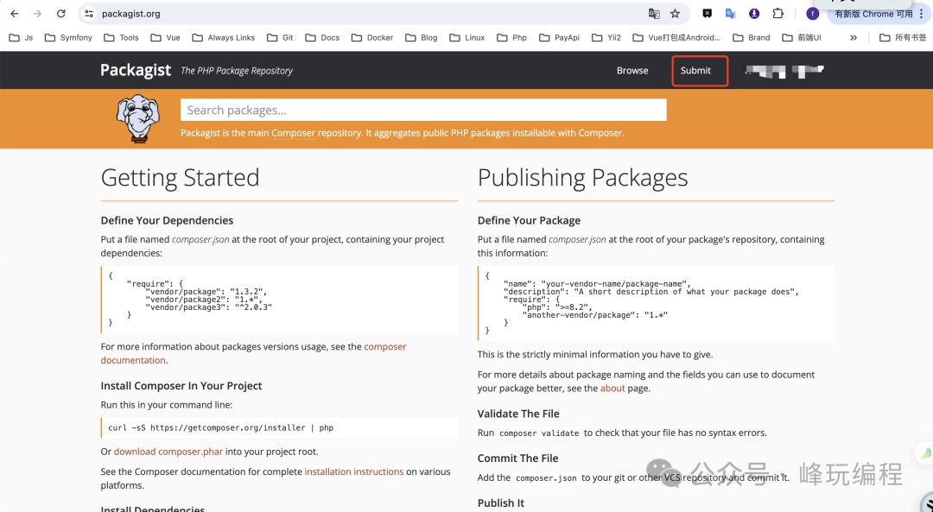Open the Docker bookmarks folder
Viewport: 933px width, 512px height.
371,38
